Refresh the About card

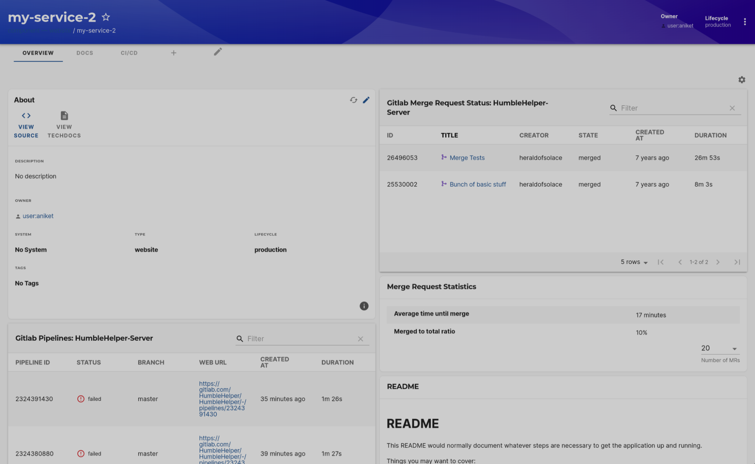point(354,100)
